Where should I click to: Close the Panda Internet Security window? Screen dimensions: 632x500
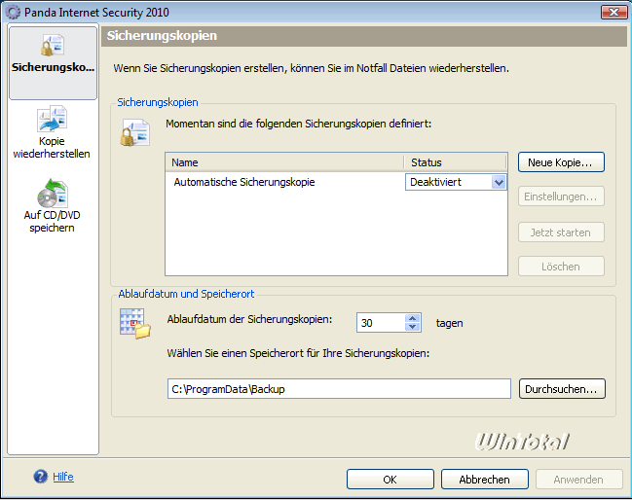[613, 12]
